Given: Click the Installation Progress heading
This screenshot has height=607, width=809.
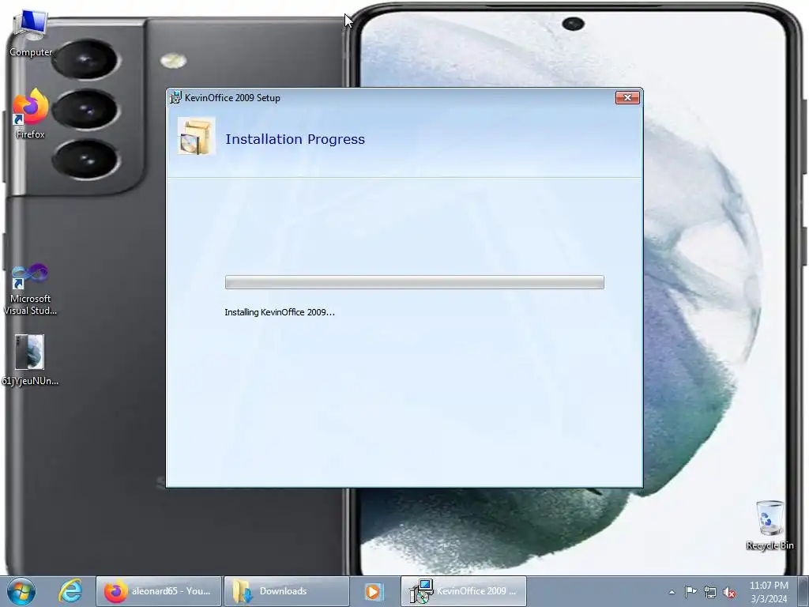Looking at the screenshot, I should click(295, 139).
